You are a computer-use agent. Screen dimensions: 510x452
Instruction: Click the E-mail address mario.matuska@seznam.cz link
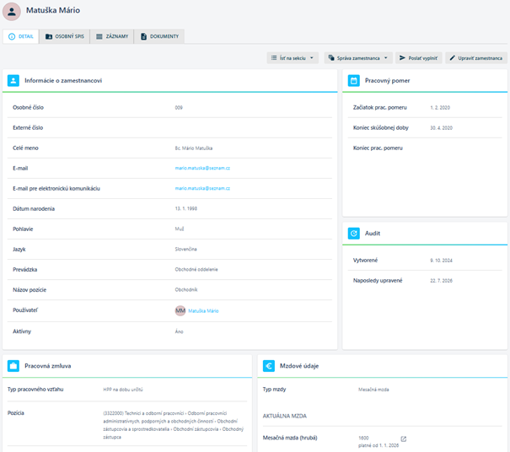pyautogui.click(x=202, y=168)
